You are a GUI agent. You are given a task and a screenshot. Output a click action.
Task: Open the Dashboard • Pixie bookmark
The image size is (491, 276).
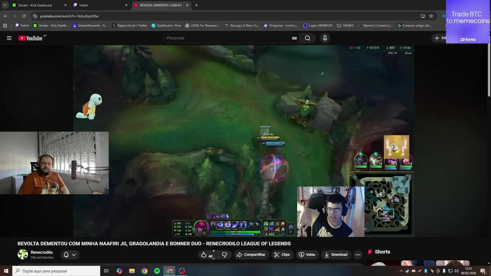pos(166,26)
